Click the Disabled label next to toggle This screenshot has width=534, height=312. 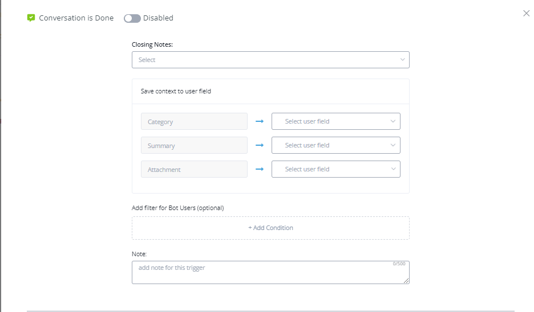tap(158, 18)
